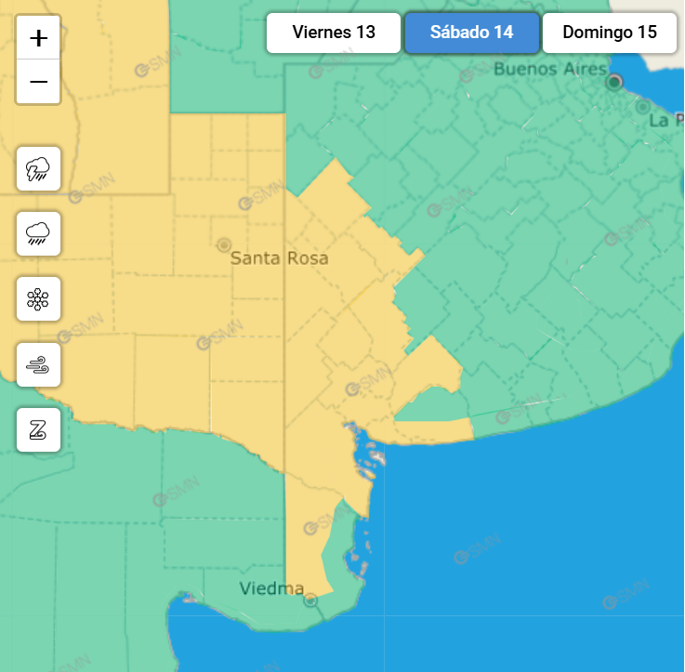Image resolution: width=685 pixels, height=672 pixels.
Task: Select the thunderstorm alerts icon
Action: (38, 169)
